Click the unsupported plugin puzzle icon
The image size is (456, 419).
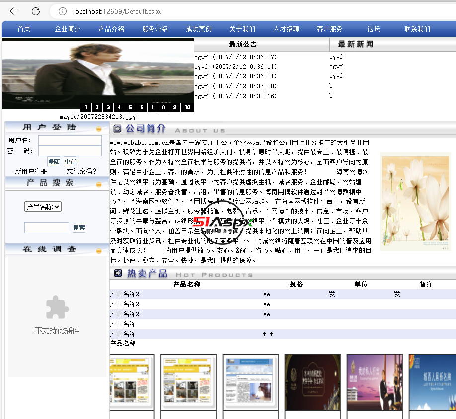[57, 308]
